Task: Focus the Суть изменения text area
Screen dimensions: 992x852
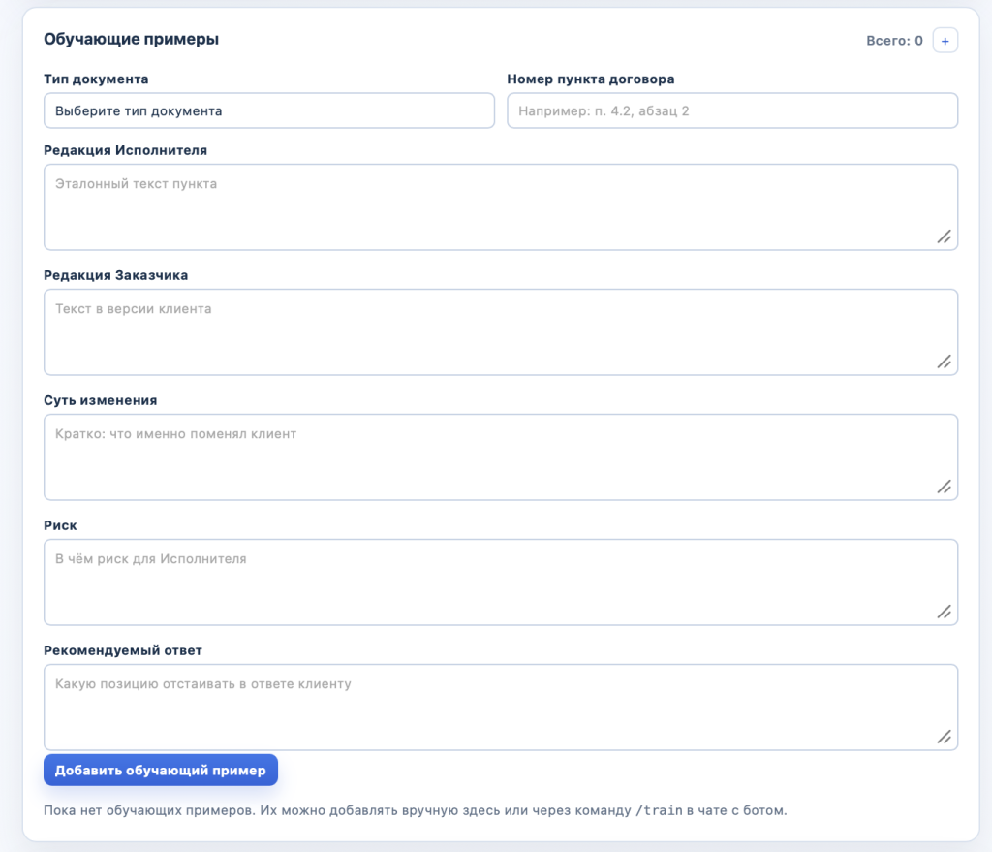Action: click(501, 457)
